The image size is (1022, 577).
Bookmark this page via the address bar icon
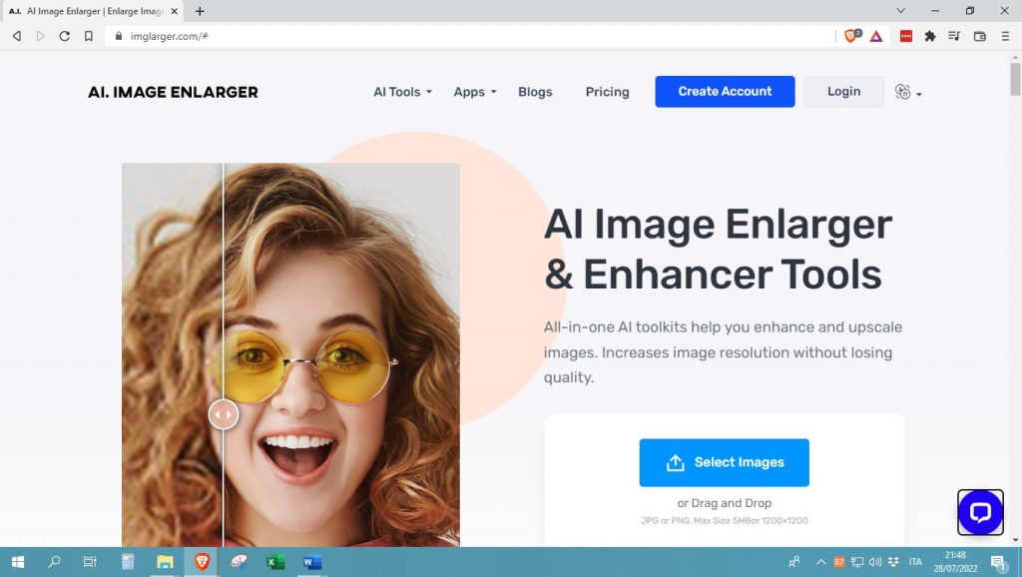[x=91, y=36]
